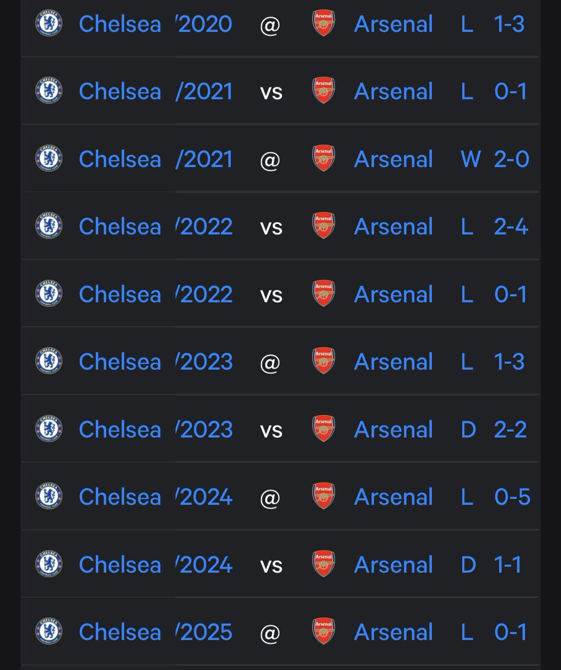
Task: Tap Chelsea crest in 2-4 loss row
Action: pos(49,226)
